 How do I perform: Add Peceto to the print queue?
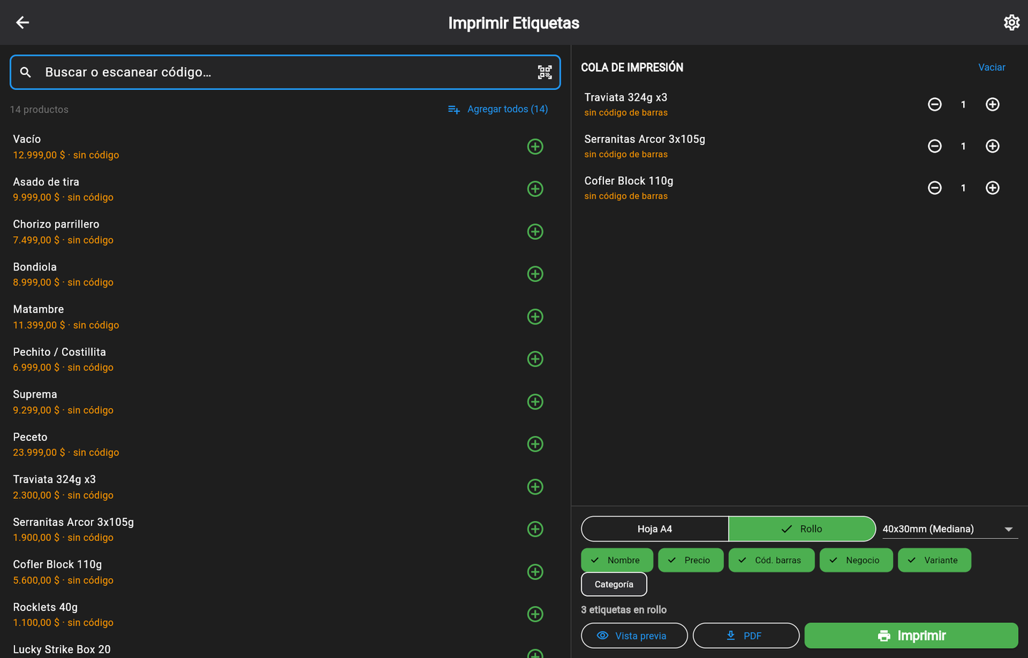[535, 444]
